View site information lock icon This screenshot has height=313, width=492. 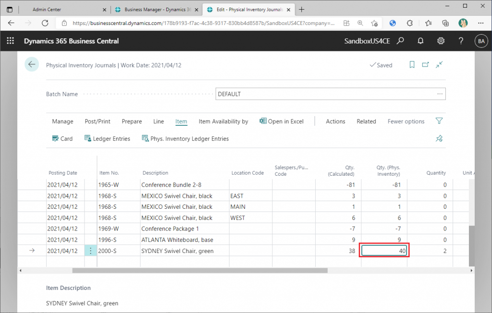[x=64, y=23]
